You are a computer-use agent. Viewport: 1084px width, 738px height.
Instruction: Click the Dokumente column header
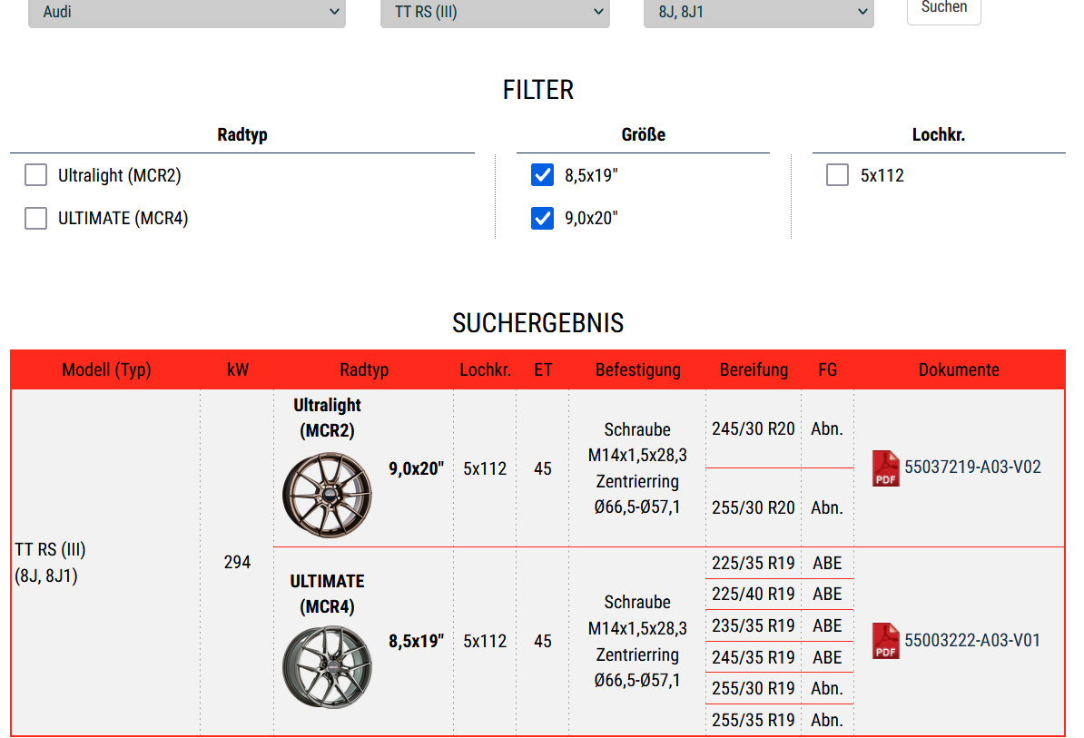click(x=959, y=369)
